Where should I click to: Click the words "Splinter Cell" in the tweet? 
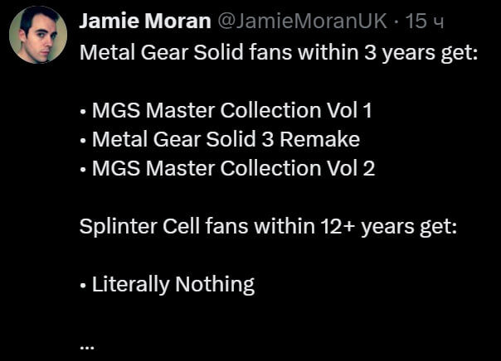[130, 226]
